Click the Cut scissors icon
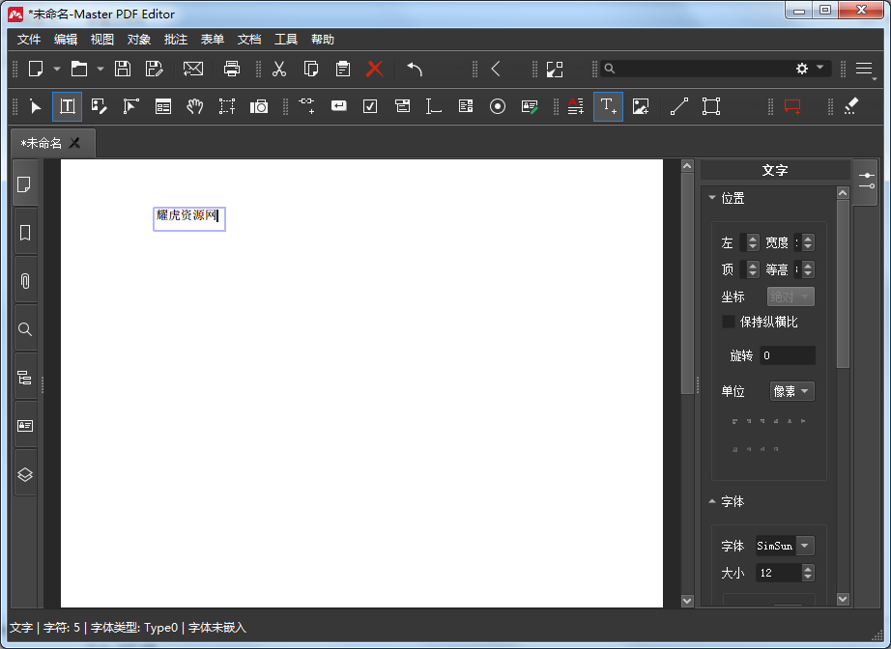Screen dimensions: 891x649 279,69
